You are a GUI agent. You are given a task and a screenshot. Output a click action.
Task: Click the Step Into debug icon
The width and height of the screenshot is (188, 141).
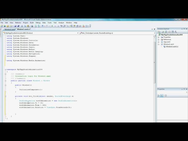(61, 26)
